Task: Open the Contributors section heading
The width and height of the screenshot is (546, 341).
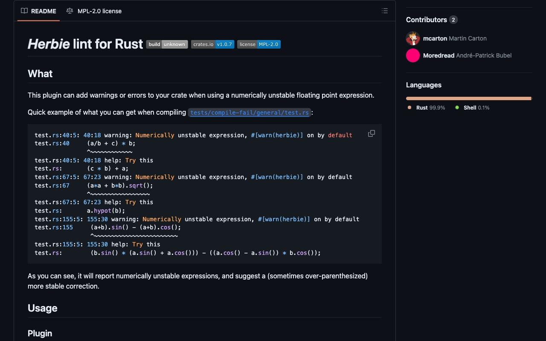Action: click(x=427, y=20)
